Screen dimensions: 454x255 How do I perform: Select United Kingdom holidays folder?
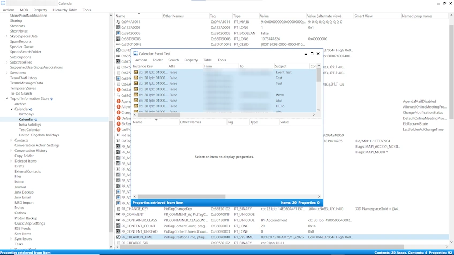point(39,135)
